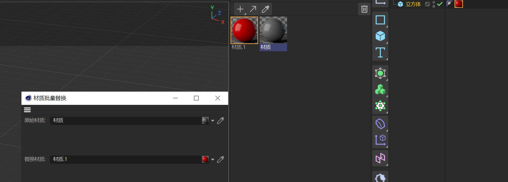Open the purple bend deformer tool
The image size is (508, 182).
tap(380, 124)
